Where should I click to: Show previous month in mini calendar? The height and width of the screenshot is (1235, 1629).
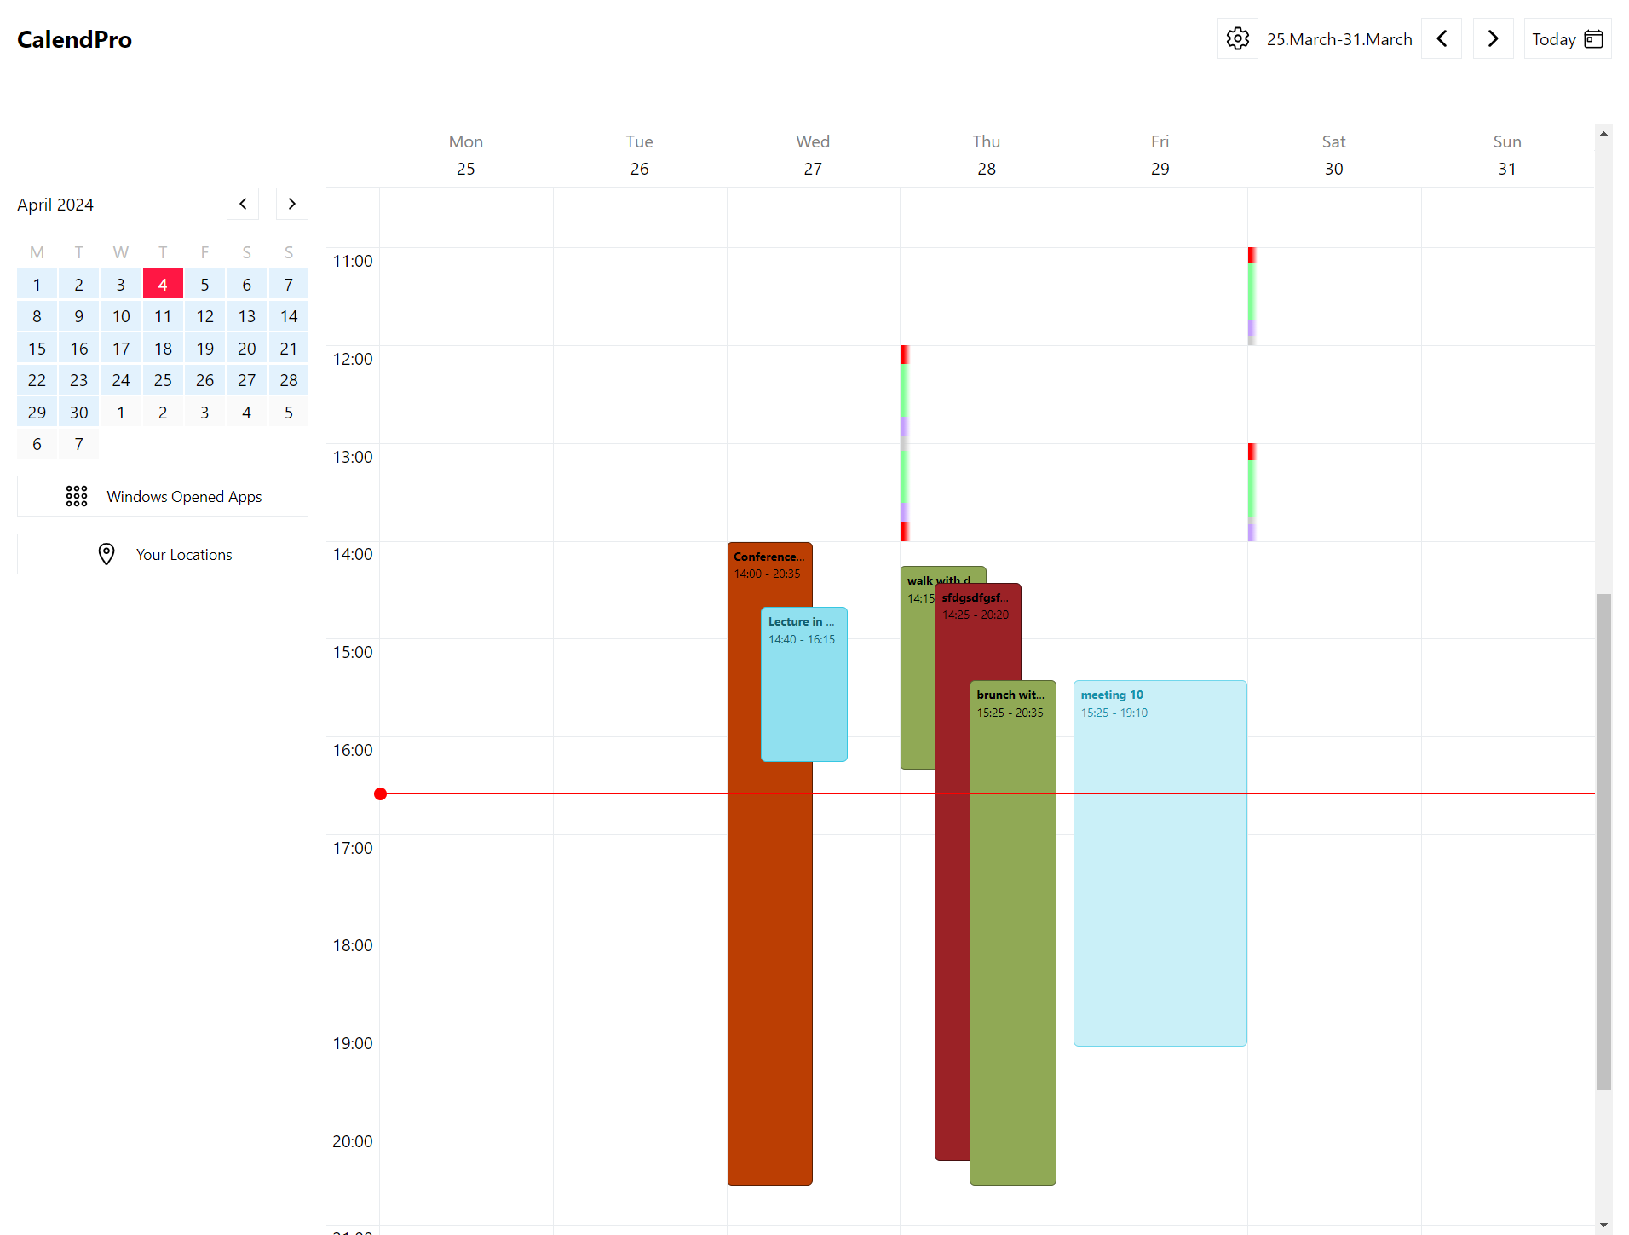(x=243, y=204)
